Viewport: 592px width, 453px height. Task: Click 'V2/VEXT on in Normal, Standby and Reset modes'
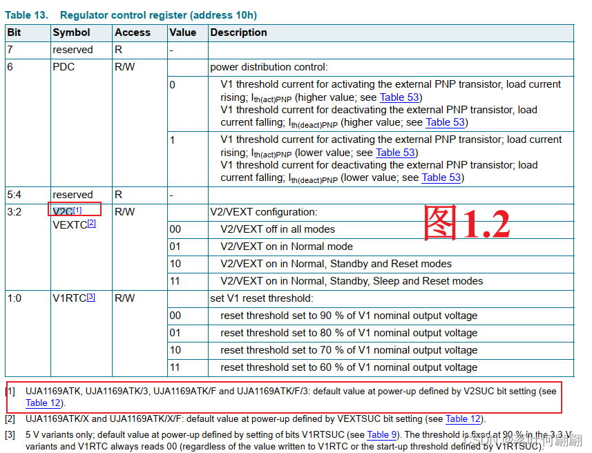[x=336, y=264]
